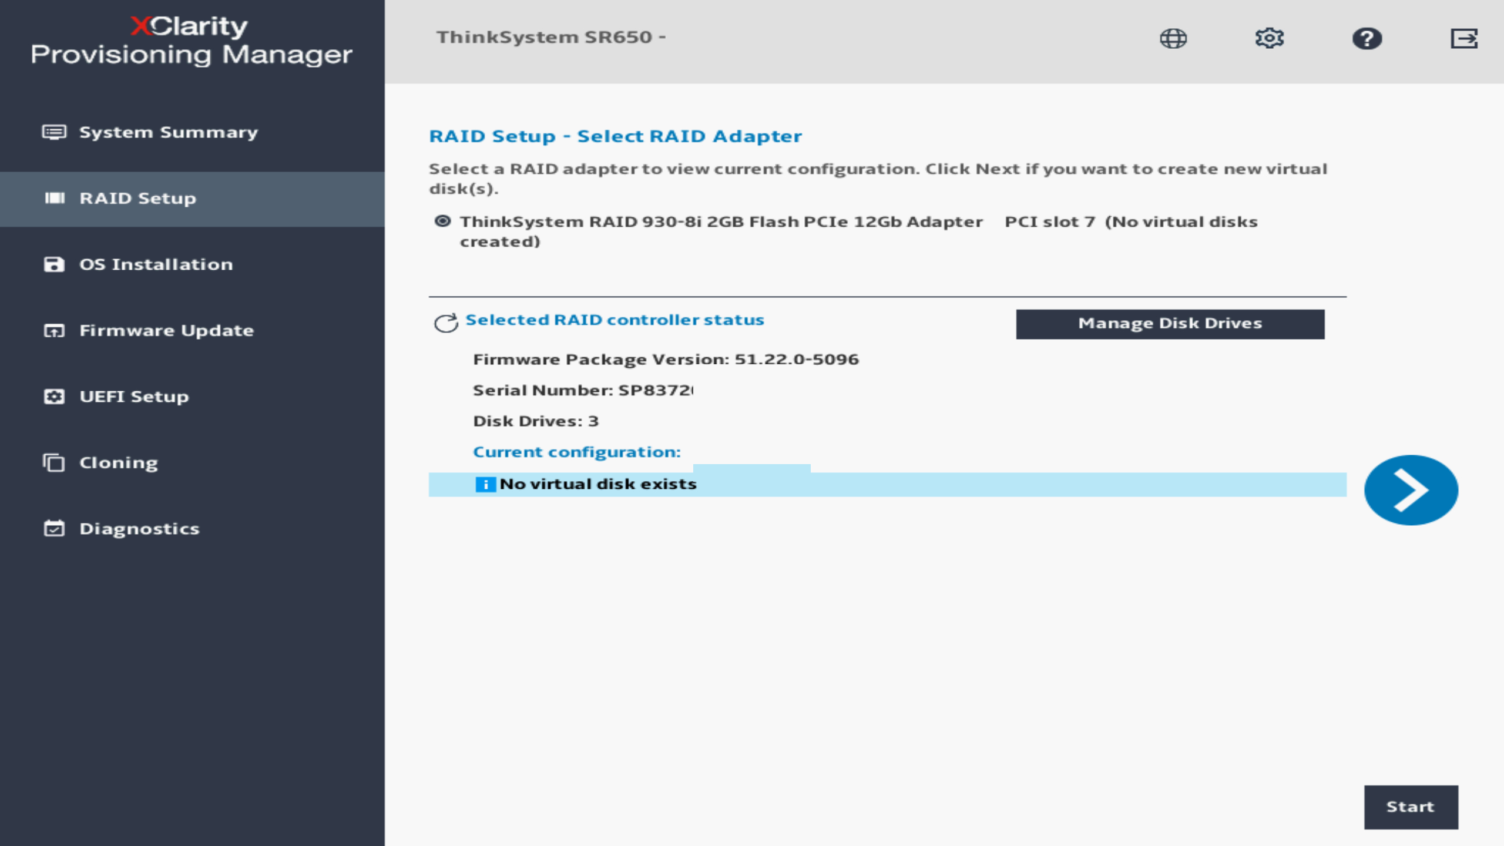Open OS Installation menu item
The width and height of the screenshot is (1504, 846).
[x=192, y=264]
